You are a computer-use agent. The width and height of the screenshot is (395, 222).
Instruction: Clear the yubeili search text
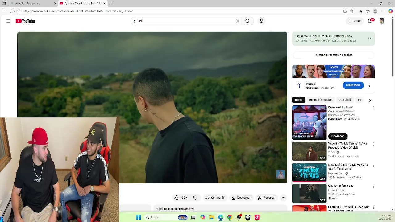238,21
